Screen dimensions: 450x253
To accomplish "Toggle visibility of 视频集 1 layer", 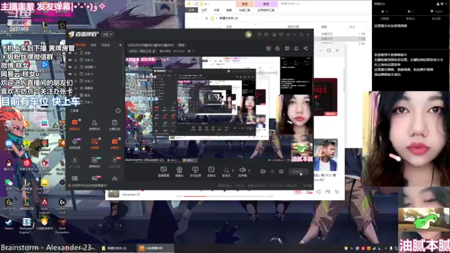I will (70, 67).
